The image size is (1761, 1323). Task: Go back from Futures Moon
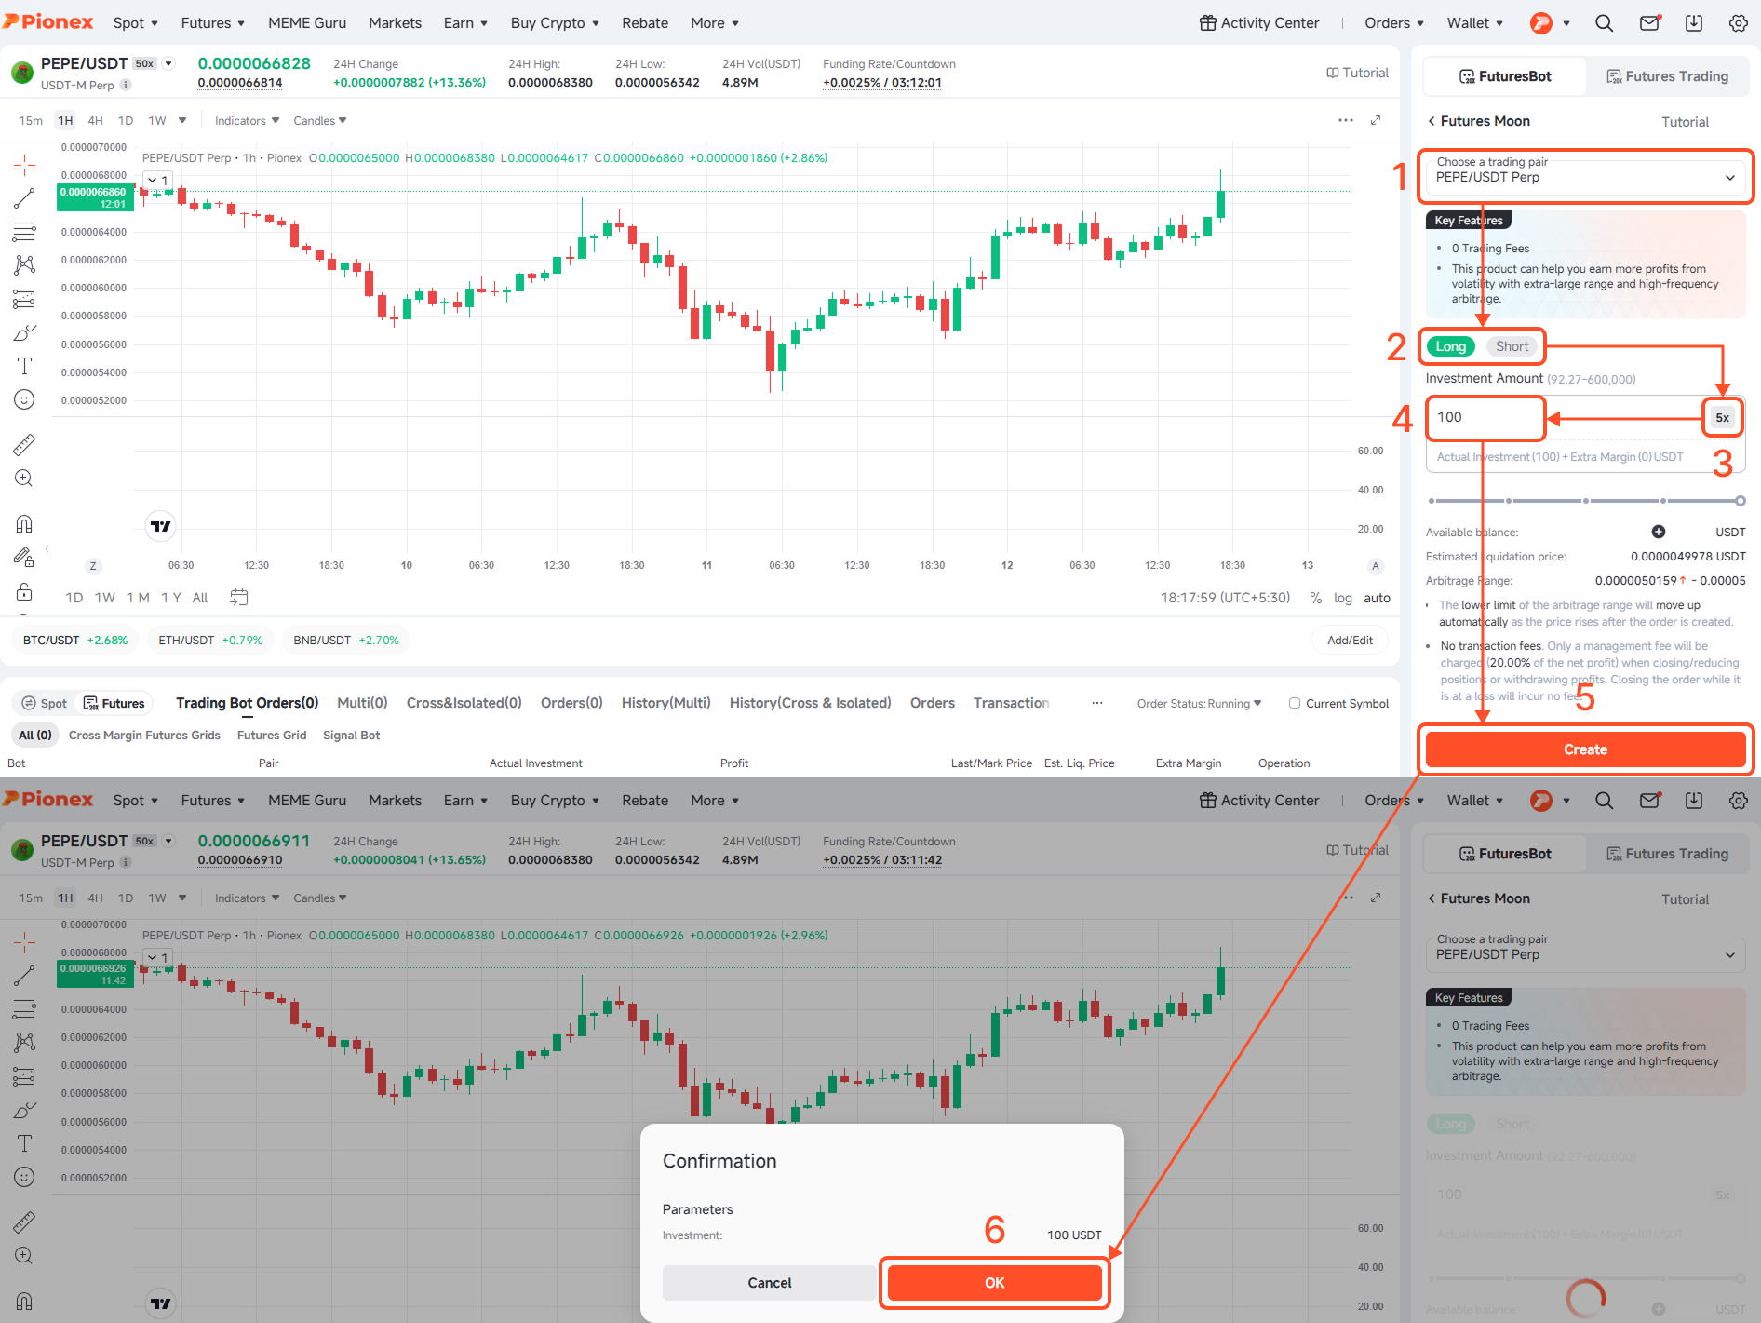(1432, 121)
